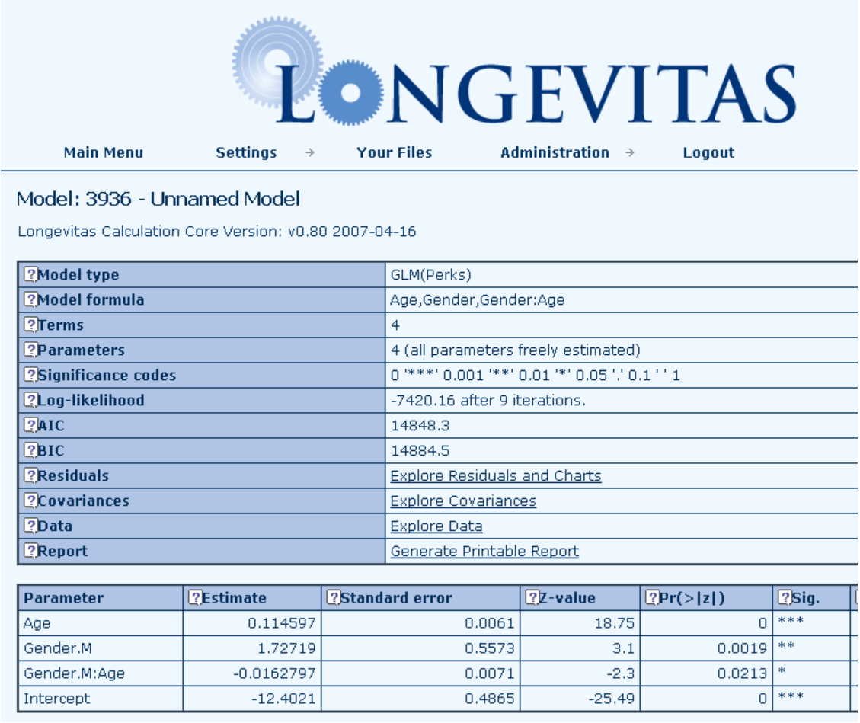This screenshot has height=723, width=860.
Task: Select the Gender.M estimate 1.72719
Action: coord(286,648)
